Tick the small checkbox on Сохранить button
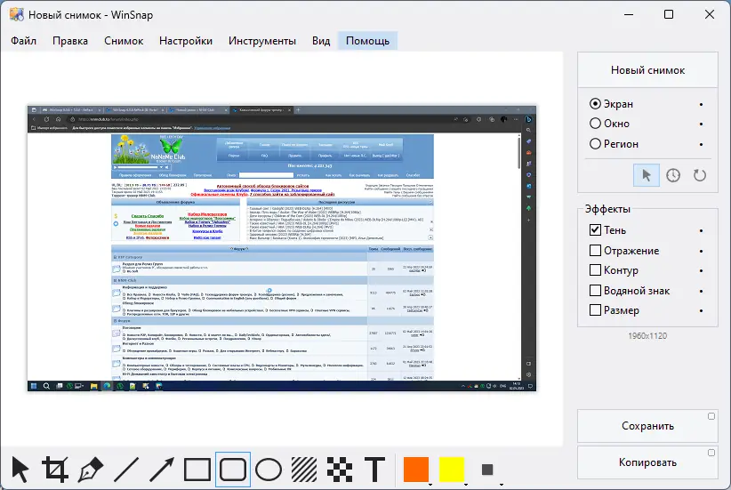Image resolution: width=731 pixels, height=490 pixels. tap(711, 416)
